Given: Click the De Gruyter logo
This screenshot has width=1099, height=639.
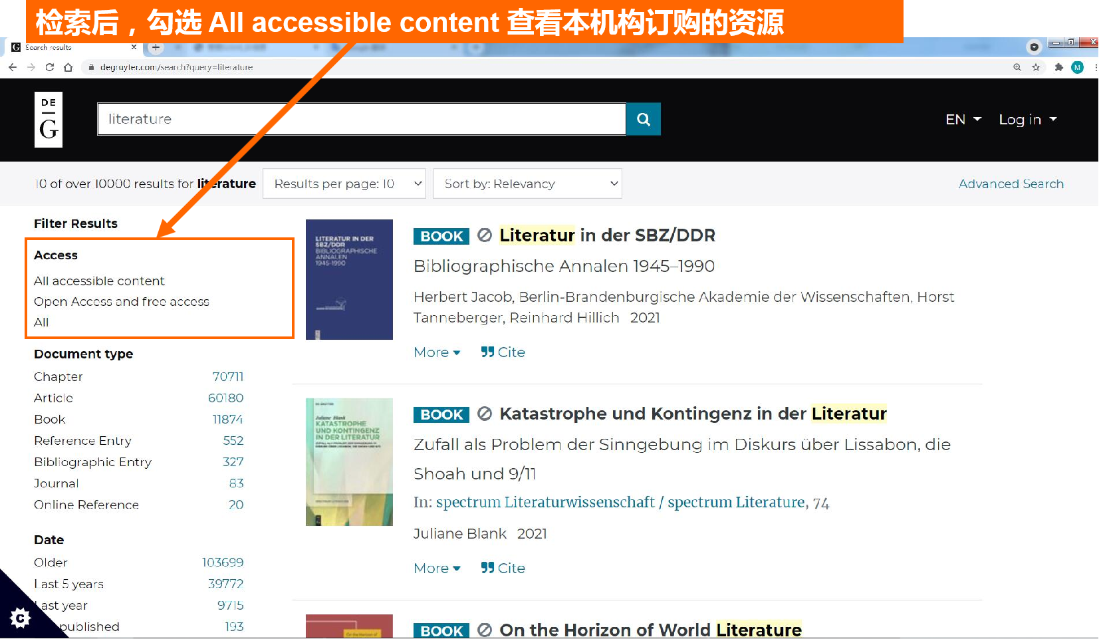Looking at the screenshot, I should tap(49, 120).
